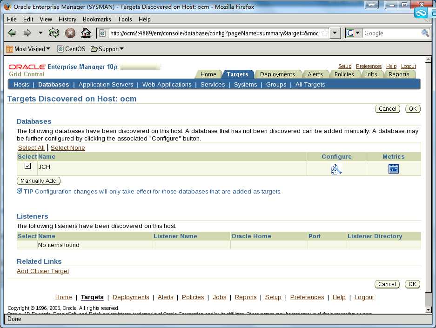Click the Metrics icon for JCH
This screenshot has height=328, width=436.
pyautogui.click(x=394, y=169)
